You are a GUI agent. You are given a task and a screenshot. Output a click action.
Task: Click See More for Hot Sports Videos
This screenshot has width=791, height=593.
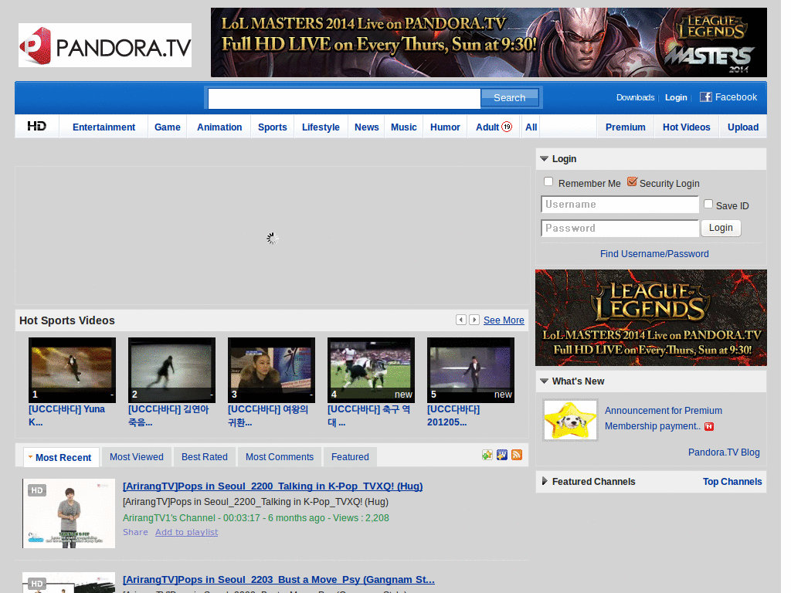504,320
